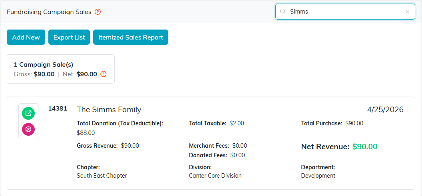Click the Merchant Fees $0.00 value
This screenshot has width=422, height=196.
pos(240,146)
